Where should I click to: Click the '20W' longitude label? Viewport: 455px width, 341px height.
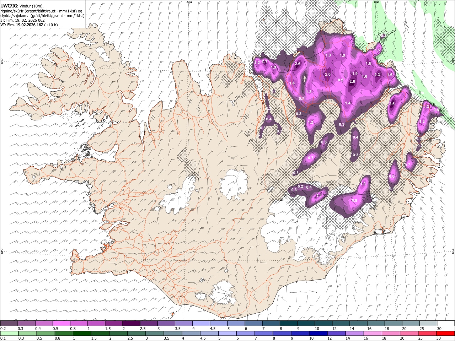coord(189,2)
